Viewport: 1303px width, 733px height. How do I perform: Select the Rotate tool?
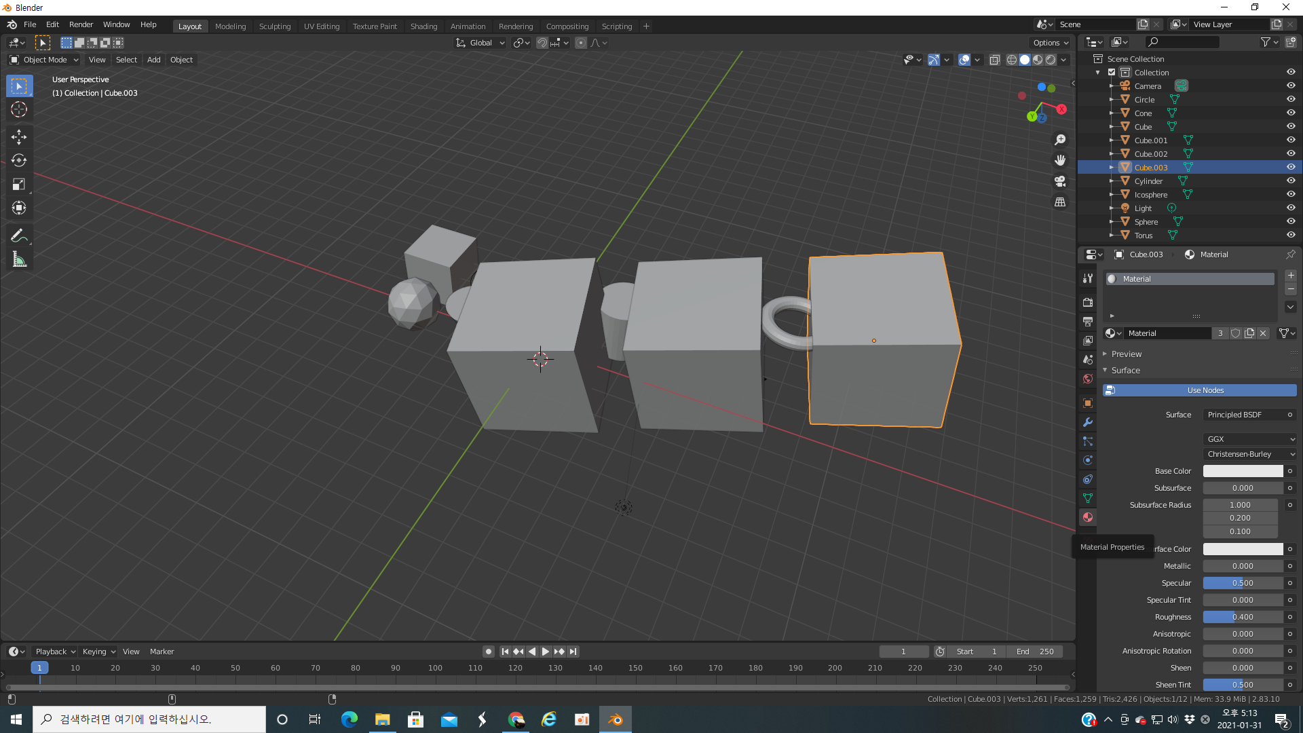19,160
